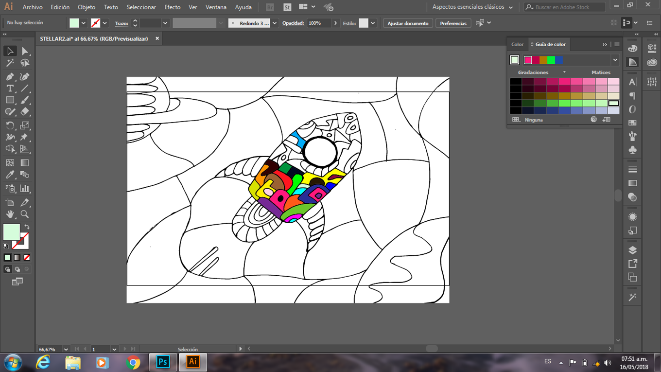Set paint mode to Gradient
The image size is (661, 372).
(17, 257)
